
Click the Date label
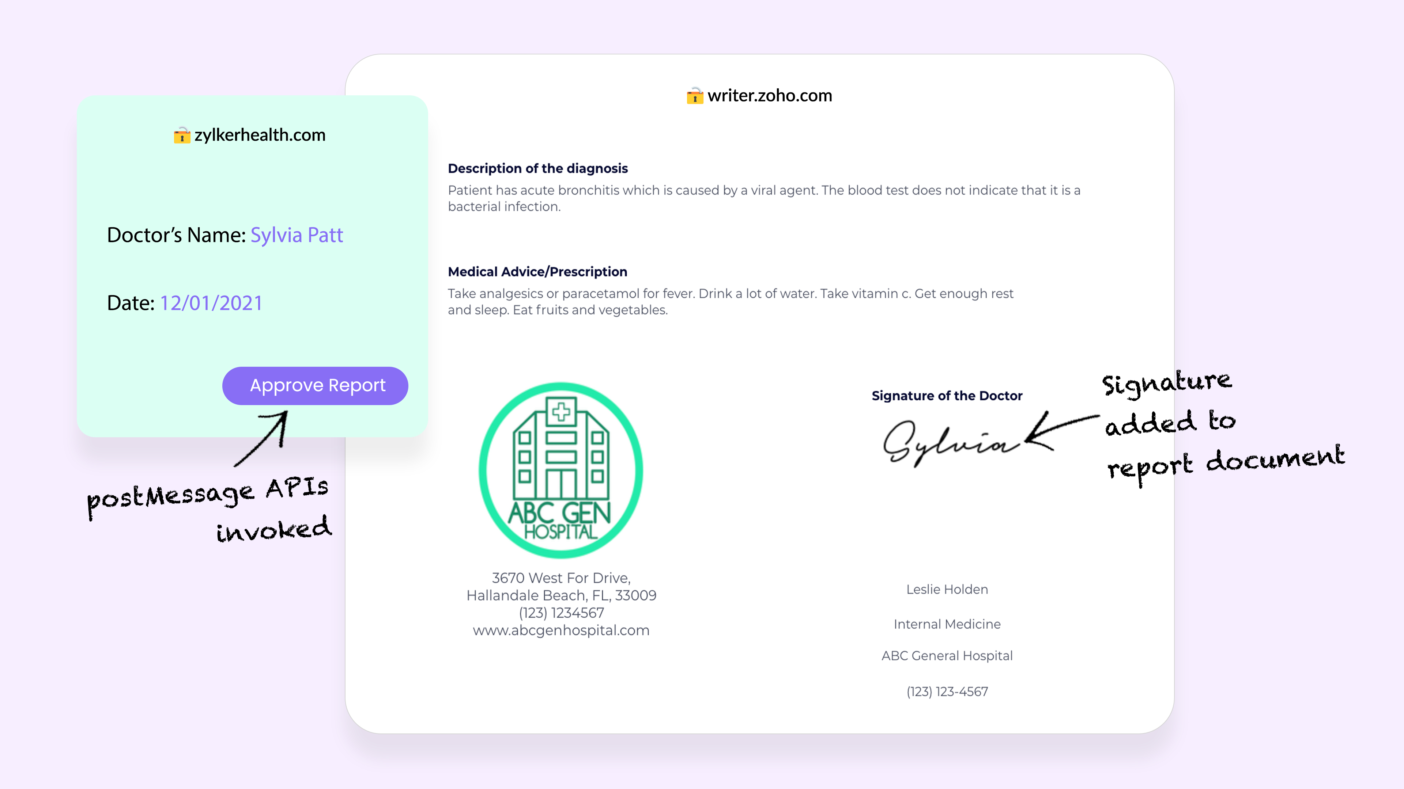point(131,303)
